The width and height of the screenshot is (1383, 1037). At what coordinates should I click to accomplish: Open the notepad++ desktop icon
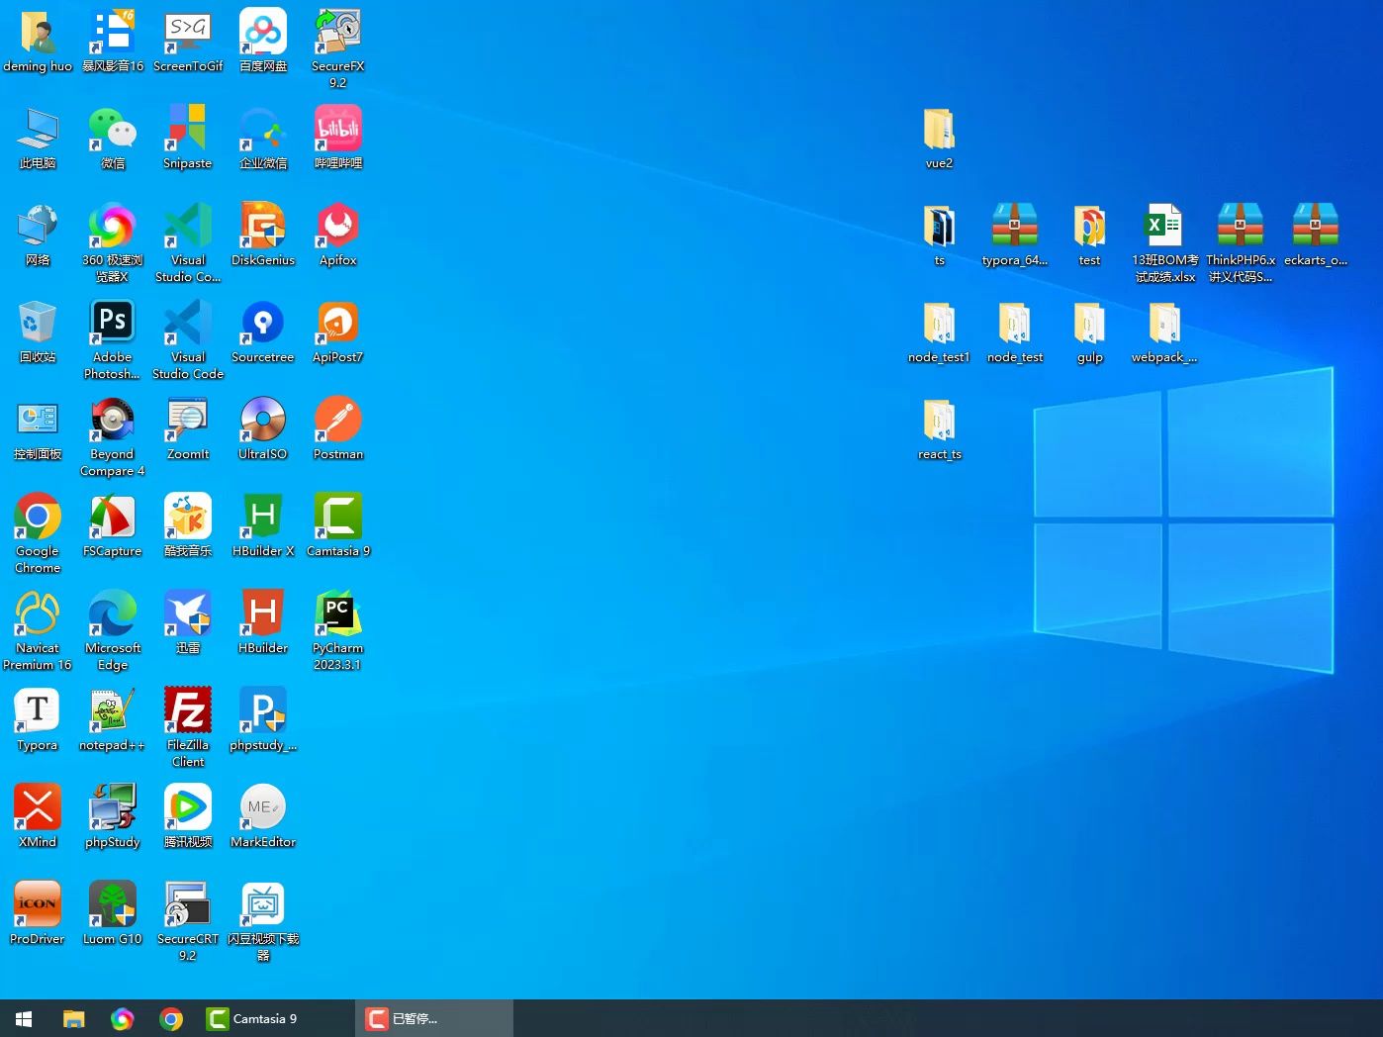[113, 720]
